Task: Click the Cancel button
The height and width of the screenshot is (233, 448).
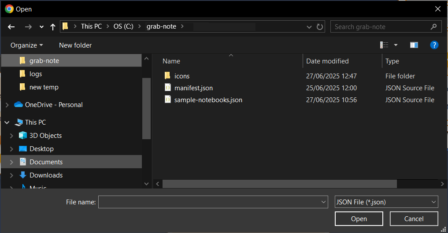Action: pyautogui.click(x=414, y=219)
